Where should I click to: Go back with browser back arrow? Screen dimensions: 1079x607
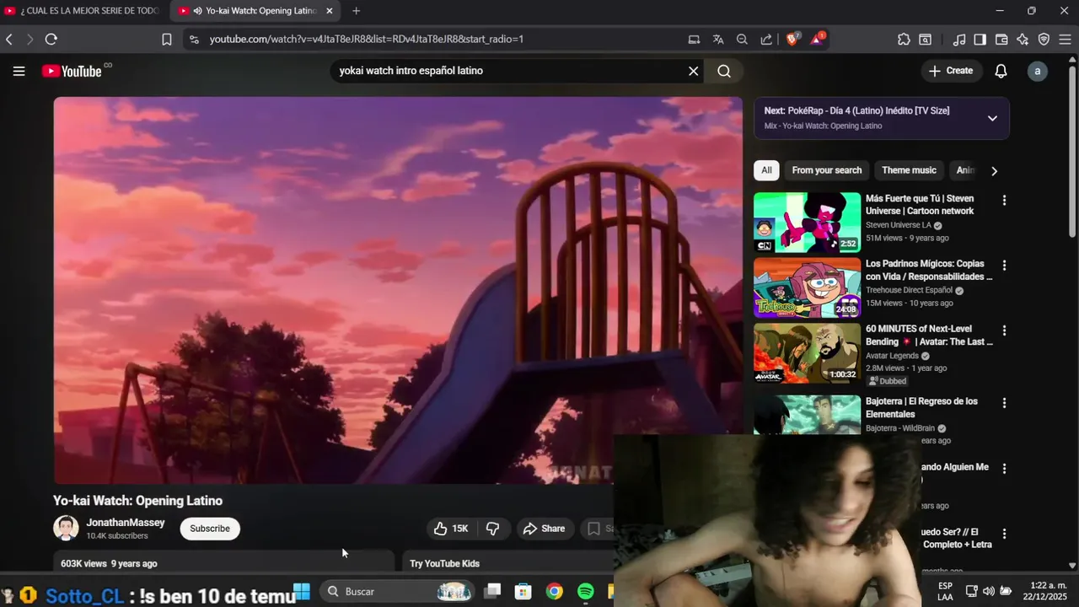pos(9,39)
